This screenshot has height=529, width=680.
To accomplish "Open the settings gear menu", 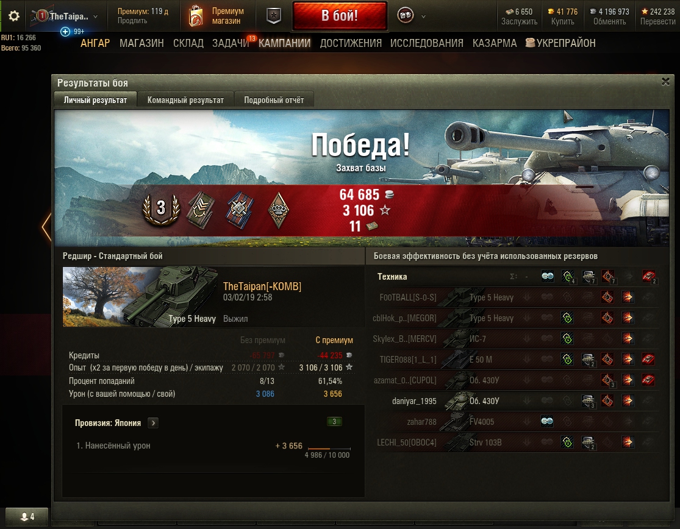I will click(x=14, y=16).
